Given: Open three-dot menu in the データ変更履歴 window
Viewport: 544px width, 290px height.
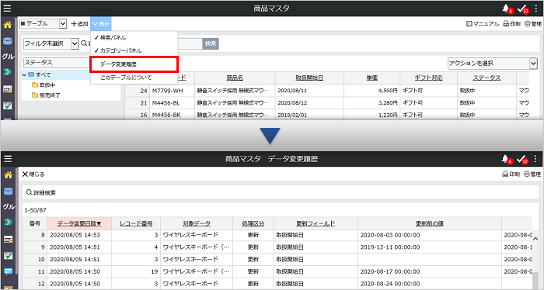Looking at the screenshot, I should [536, 159].
